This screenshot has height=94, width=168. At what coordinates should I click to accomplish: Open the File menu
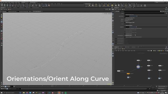coord(2,2)
